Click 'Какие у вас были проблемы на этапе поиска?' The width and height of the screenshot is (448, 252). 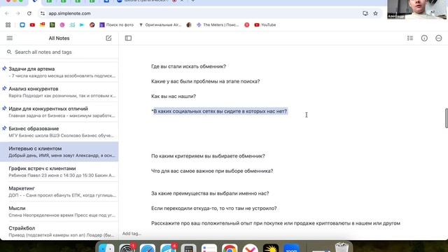pos(205,81)
